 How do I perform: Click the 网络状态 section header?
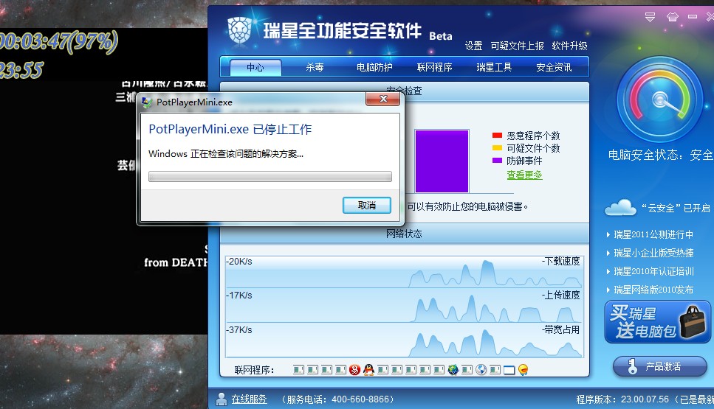pos(405,234)
